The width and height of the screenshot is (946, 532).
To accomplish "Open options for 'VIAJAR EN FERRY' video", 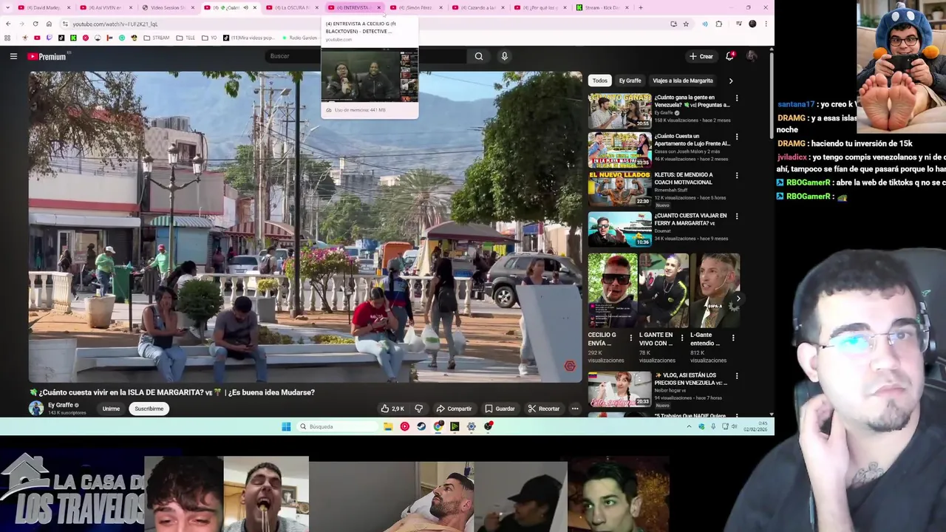I will 736,216.
